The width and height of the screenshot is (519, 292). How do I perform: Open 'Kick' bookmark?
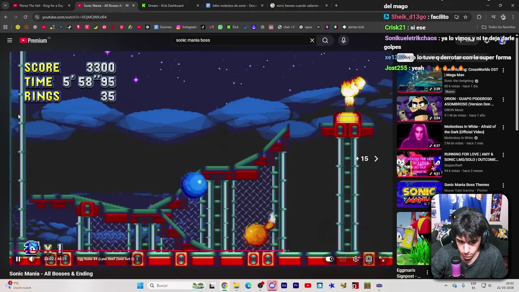233,27
